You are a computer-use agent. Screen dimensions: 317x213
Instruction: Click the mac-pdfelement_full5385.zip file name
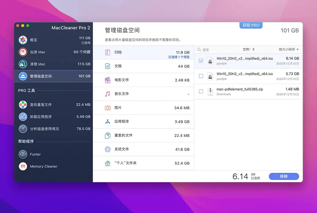[x=240, y=89]
